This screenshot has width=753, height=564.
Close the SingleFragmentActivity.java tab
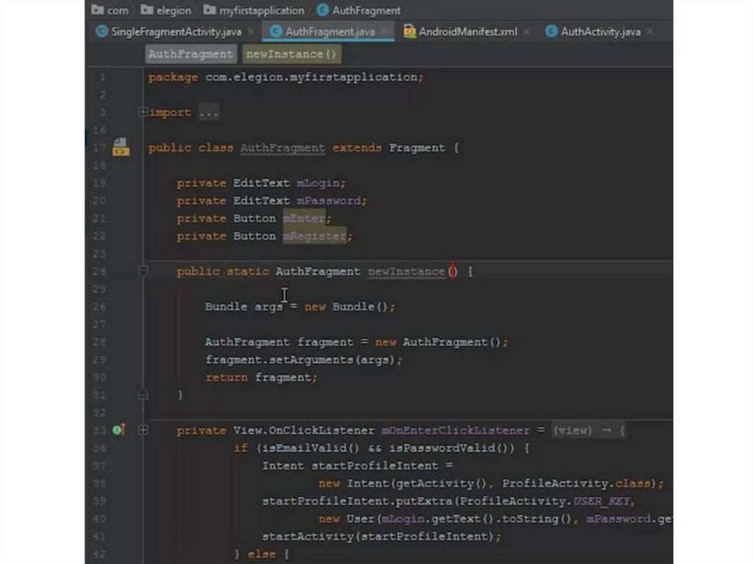pos(251,32)
